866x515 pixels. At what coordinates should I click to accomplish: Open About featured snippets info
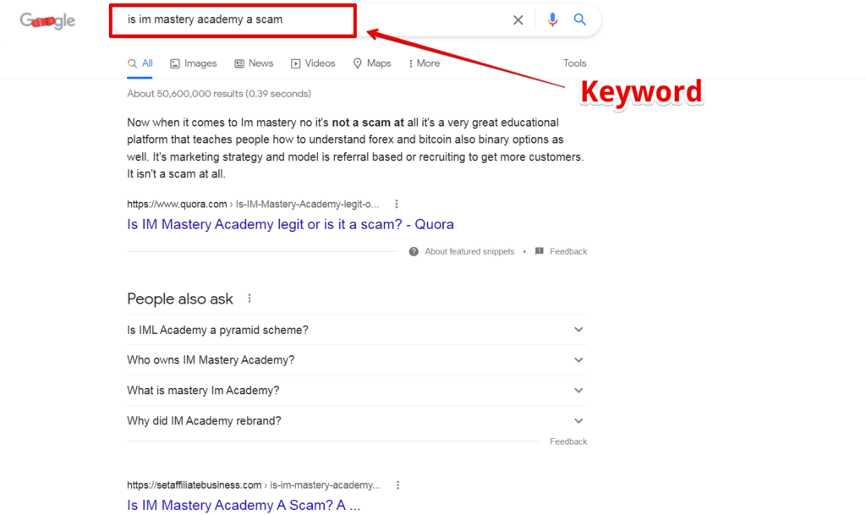pyautogui.click(x=469, y=252)
